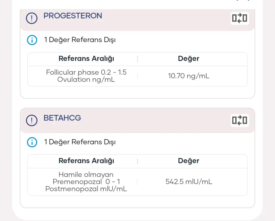Image resolution: width=275 pixels, height=221 pixels.
Task: Select the BETAHCG test title
Action: click(62, 118)
